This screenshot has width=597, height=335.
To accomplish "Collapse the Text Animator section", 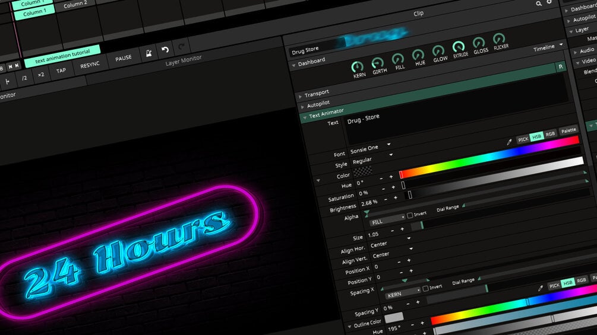I will pos(305,118).
